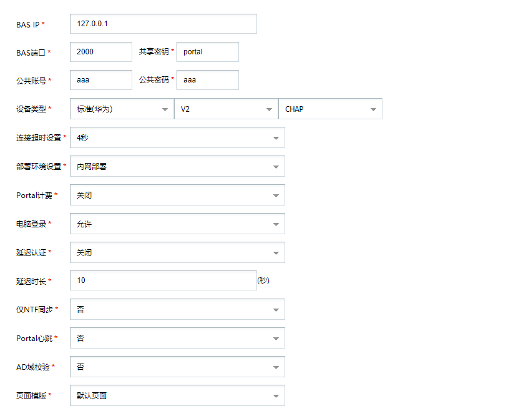Expand the 连接超时设置 dropdown
The image size is (521, 411).
pos(177,137)
